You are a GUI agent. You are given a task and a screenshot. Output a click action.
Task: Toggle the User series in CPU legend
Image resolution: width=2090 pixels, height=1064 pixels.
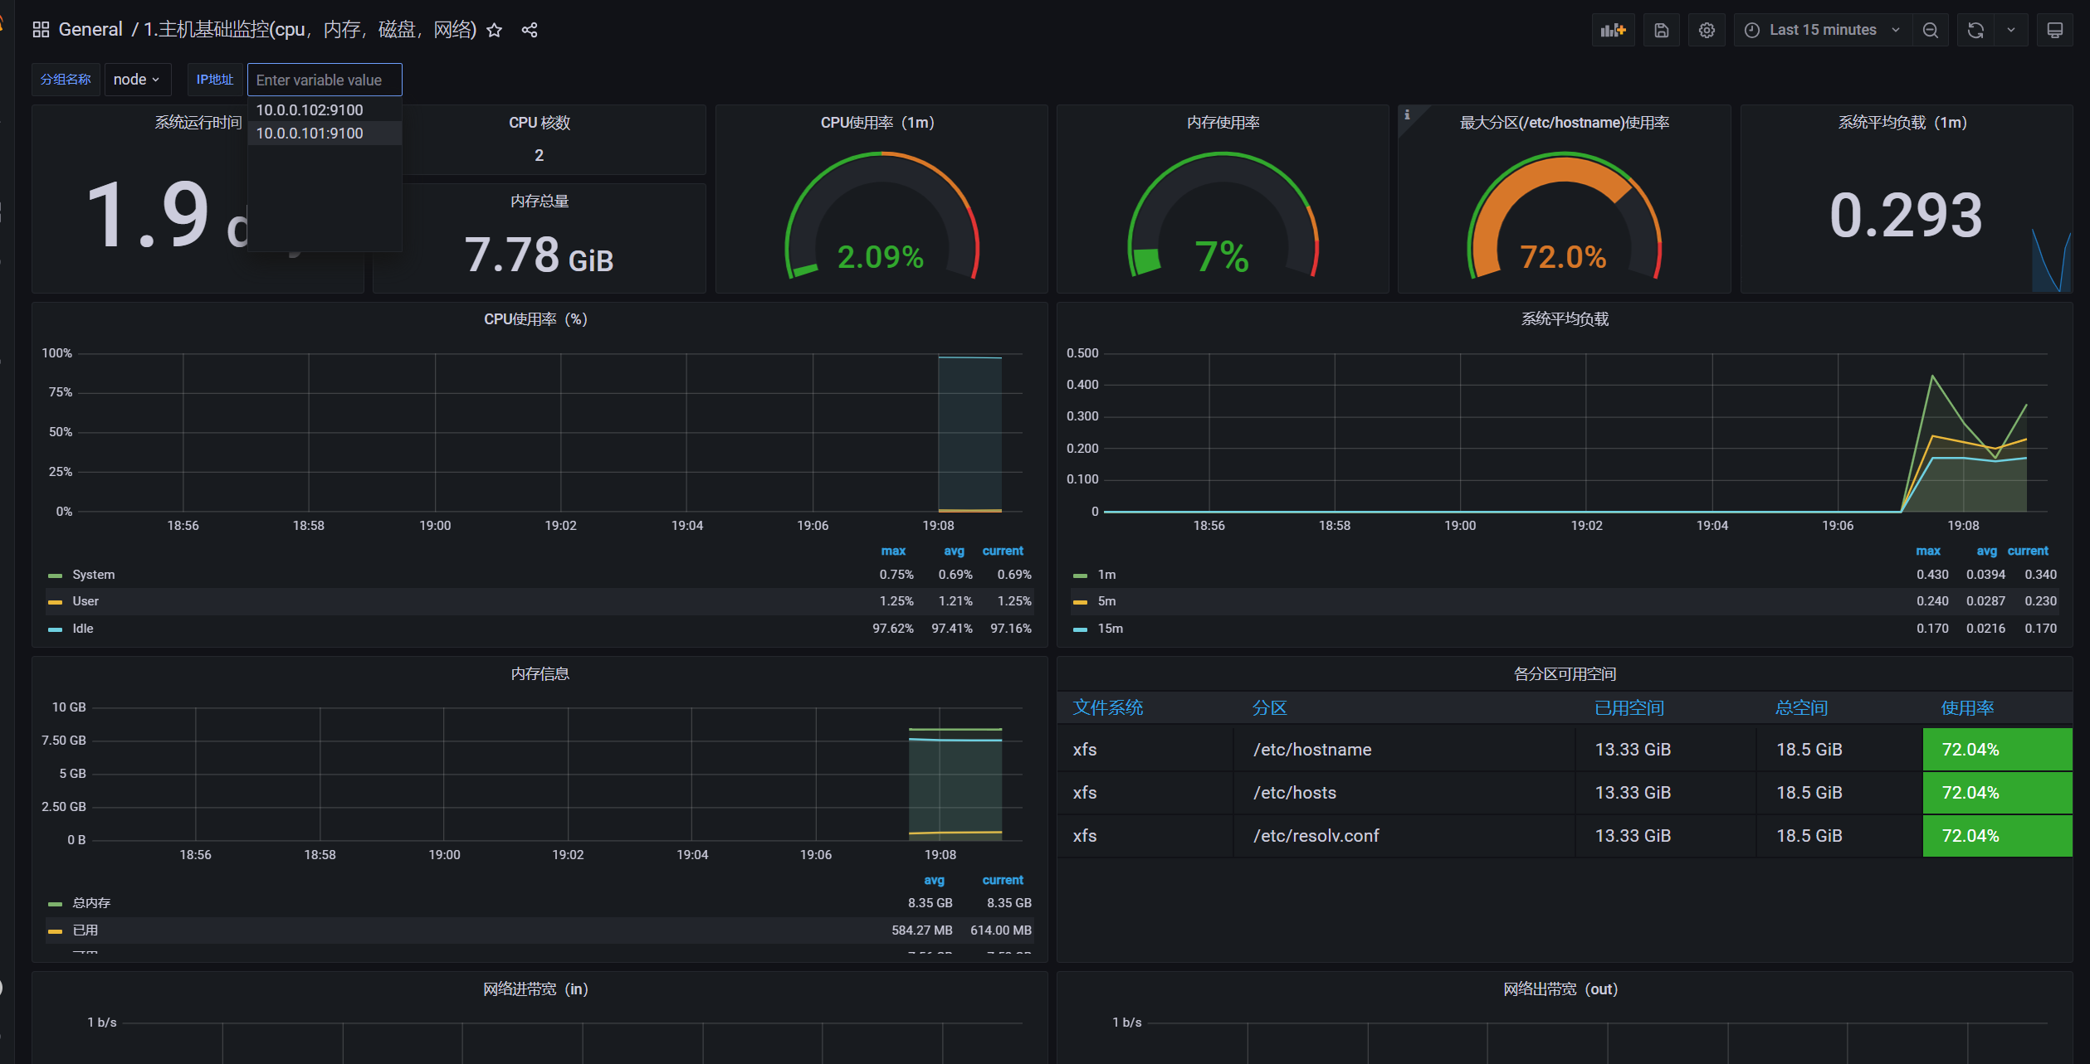[x=85, y=601]
